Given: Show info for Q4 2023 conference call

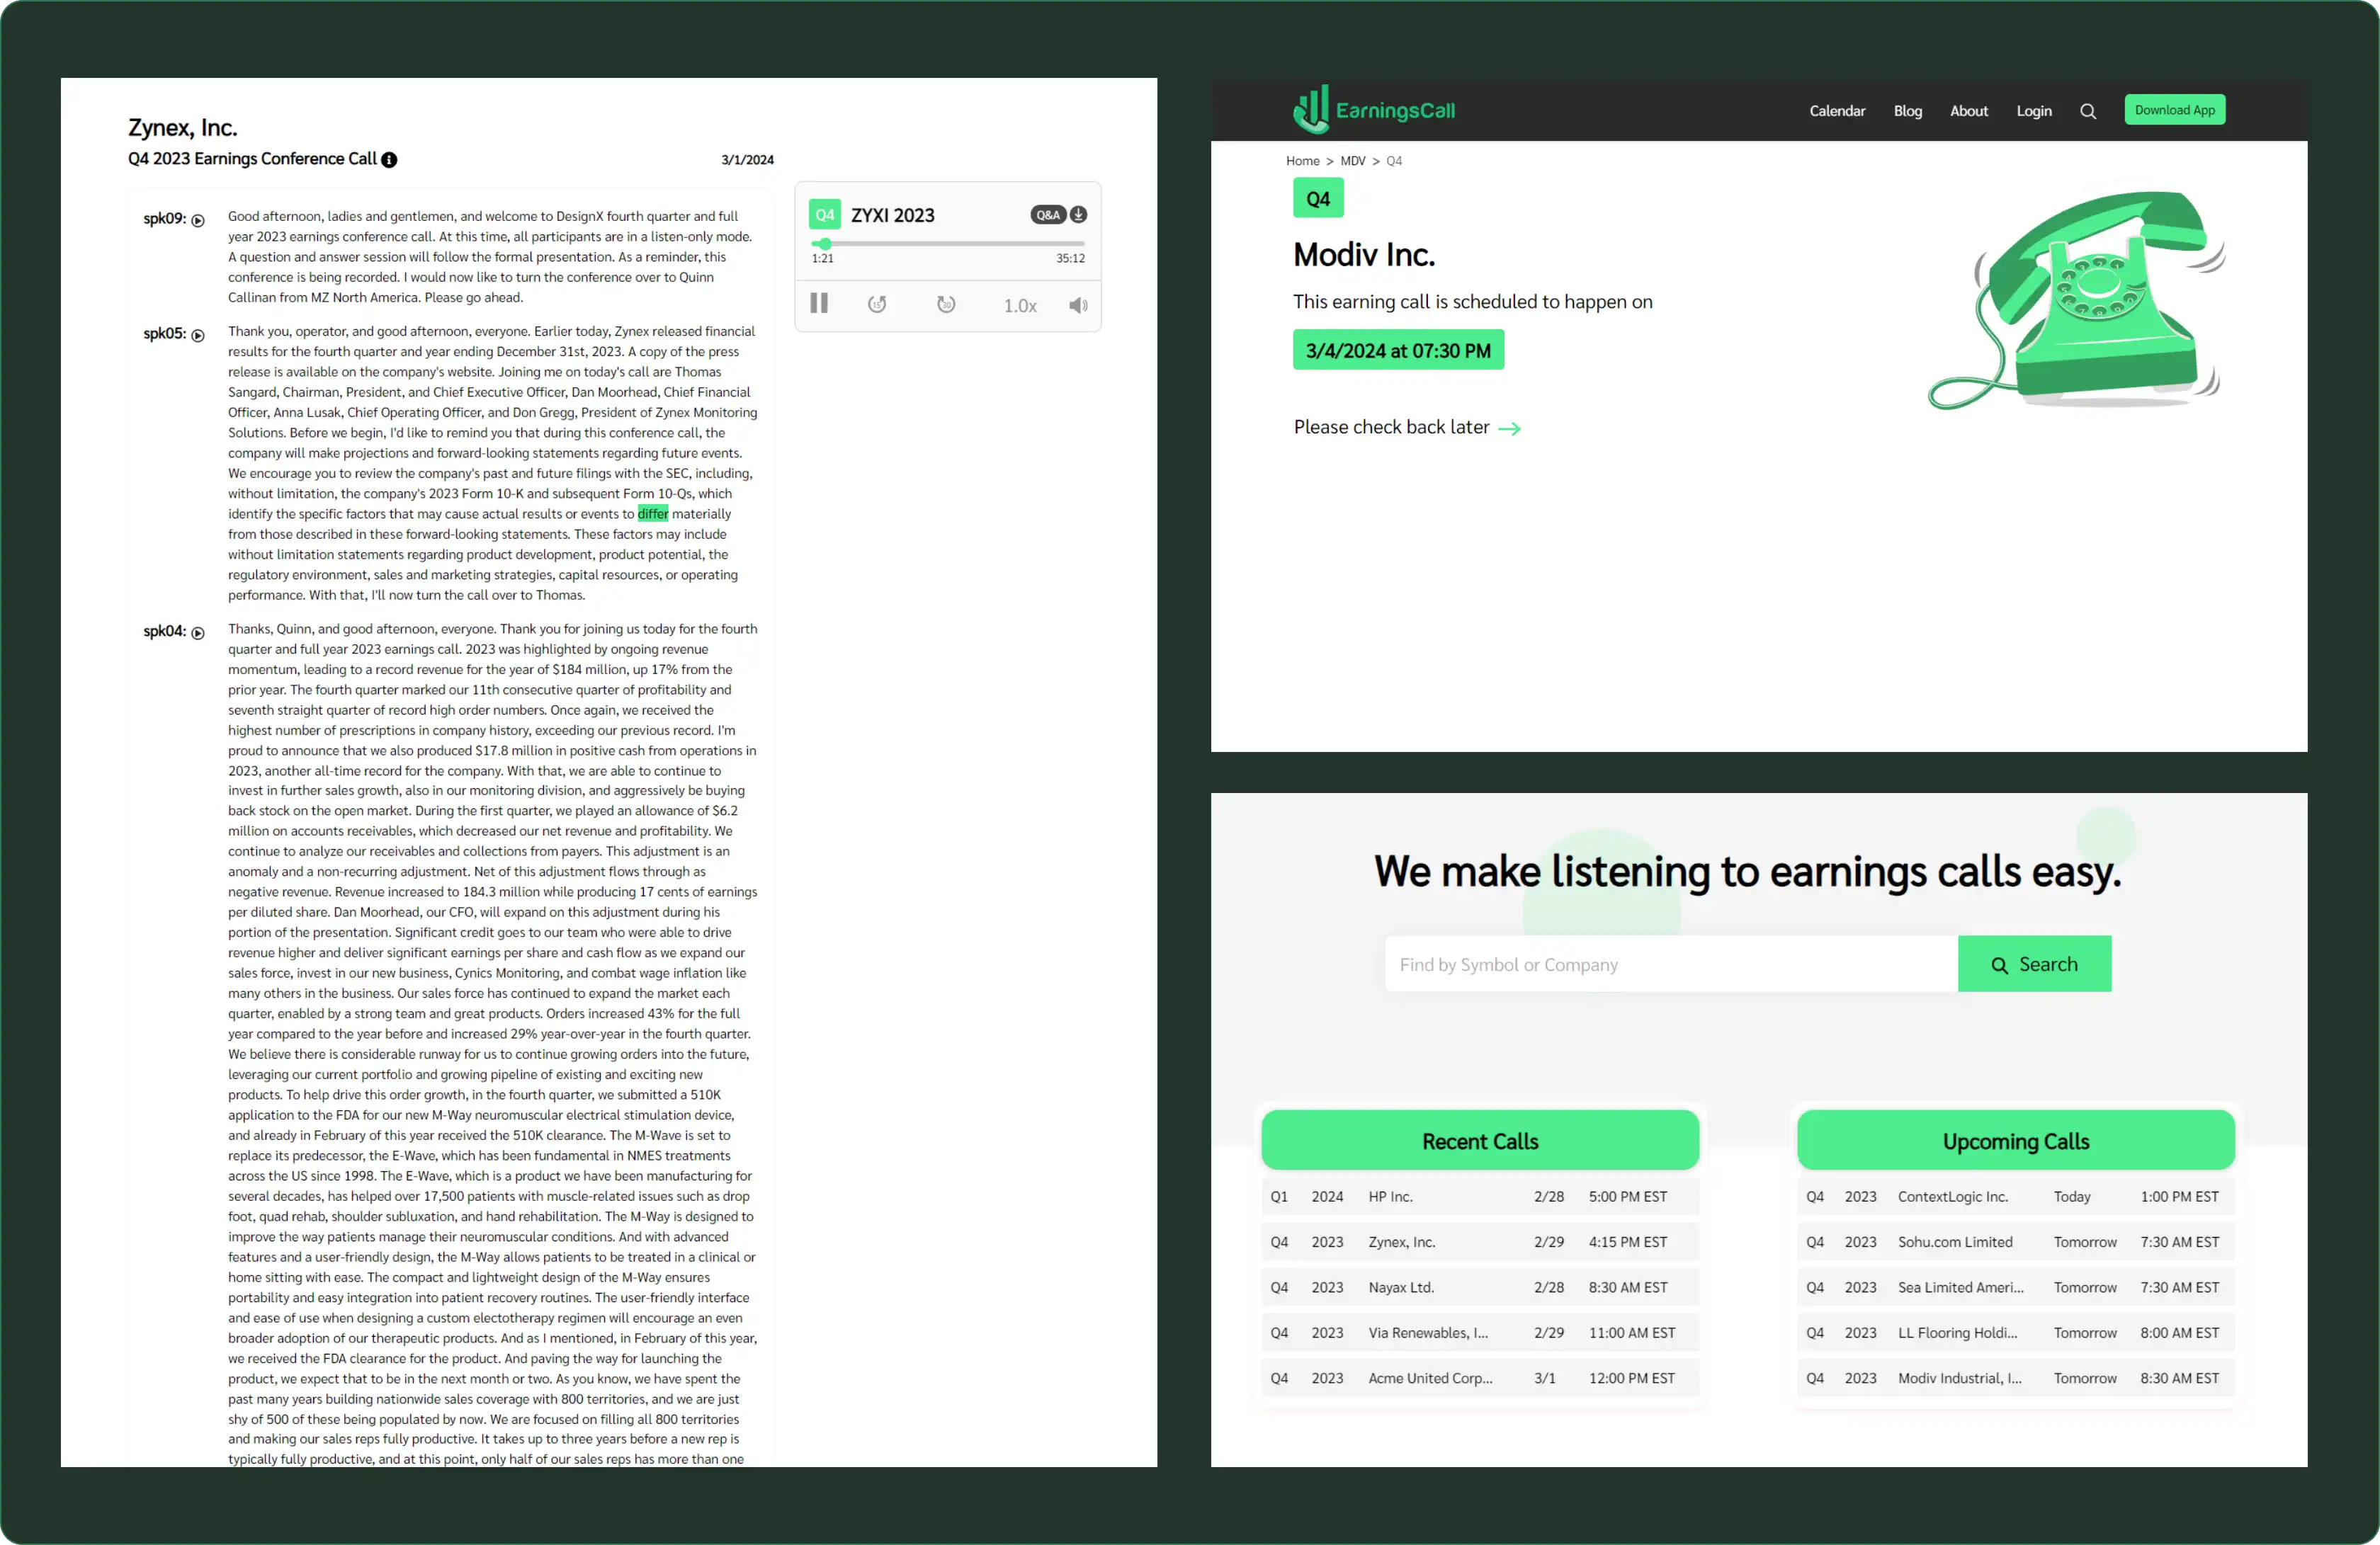Looking at the screenshot, I should coord(389,160).
